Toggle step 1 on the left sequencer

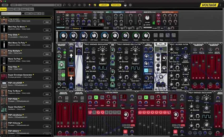click(x=90, y=112)
